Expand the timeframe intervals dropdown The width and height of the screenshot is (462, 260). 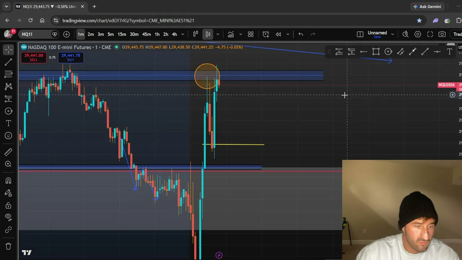tap(183, 34)
